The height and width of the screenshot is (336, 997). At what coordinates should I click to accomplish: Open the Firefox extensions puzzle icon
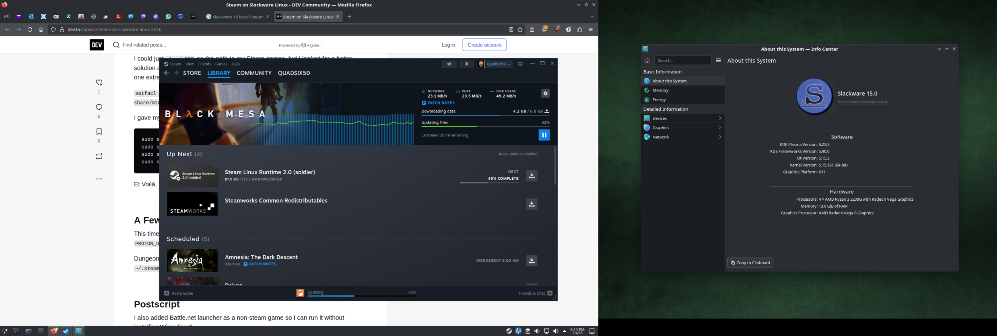pos(580,29)
